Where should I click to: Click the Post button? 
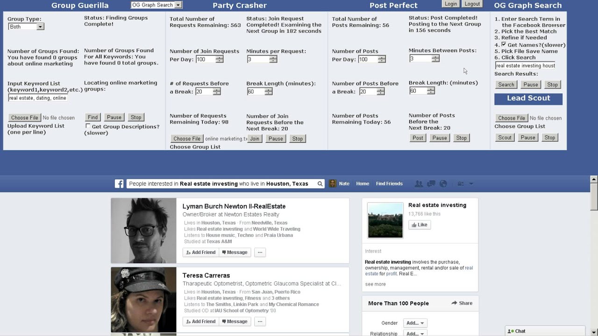[x=418, y=138]
